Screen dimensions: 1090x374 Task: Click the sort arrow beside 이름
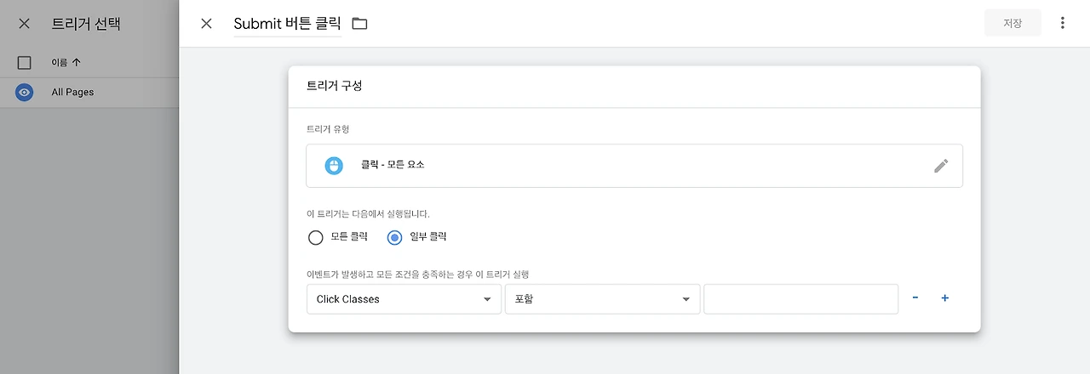[x=77, y=62]
